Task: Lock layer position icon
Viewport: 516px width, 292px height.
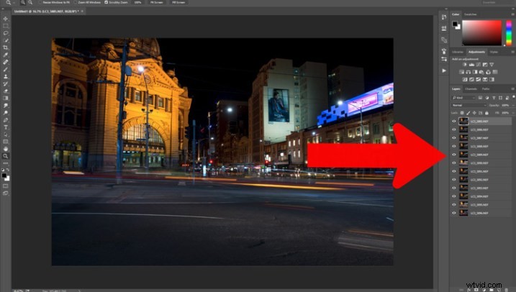Action: click(x=474, y=113)
